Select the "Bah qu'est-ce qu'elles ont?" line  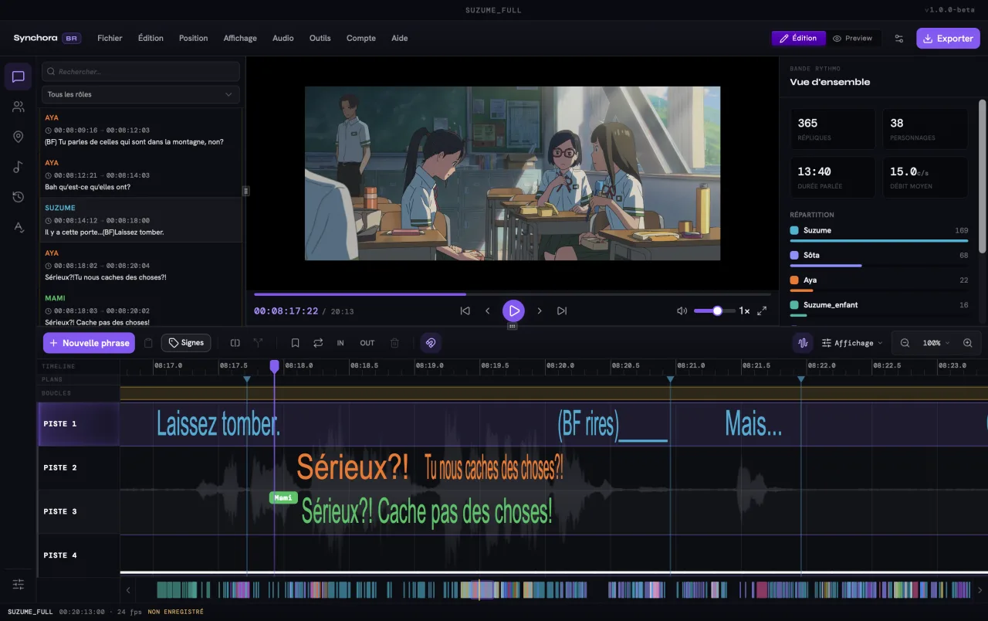coord(141,175)
